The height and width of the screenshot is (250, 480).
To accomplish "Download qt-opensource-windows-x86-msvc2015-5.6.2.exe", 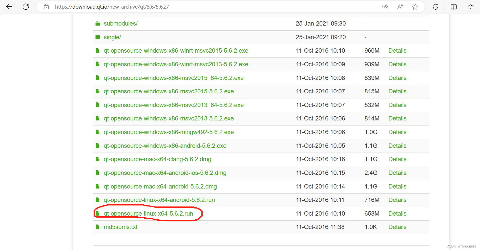I will [169, 91].
